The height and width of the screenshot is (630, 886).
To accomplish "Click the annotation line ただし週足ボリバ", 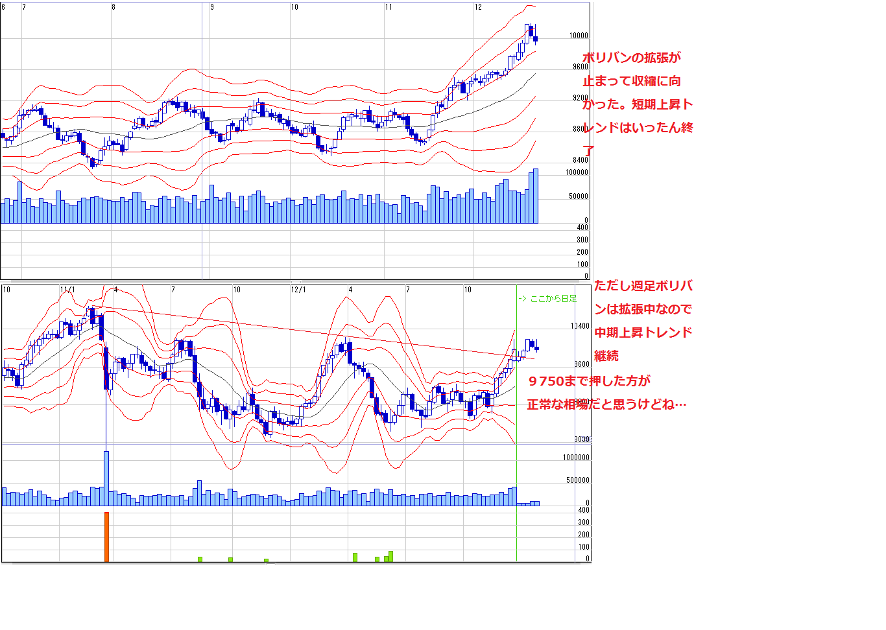I will pyautogui.click(x=643, y=286).
